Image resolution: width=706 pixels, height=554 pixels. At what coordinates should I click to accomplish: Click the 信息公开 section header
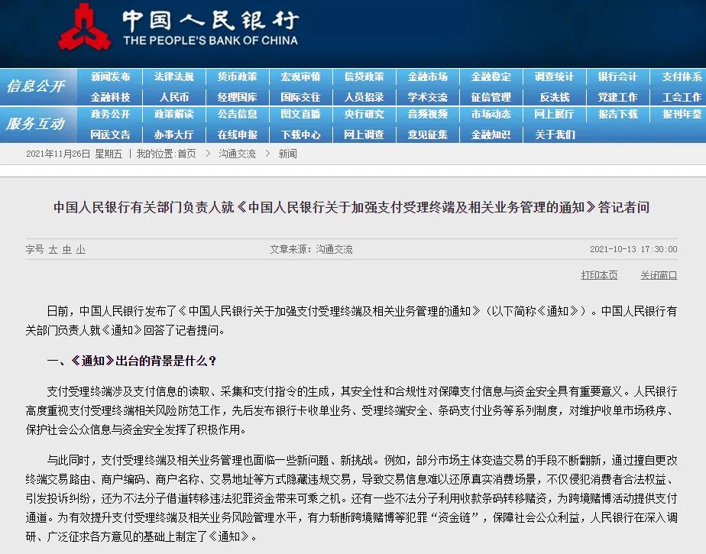click(x=36, y=86)
